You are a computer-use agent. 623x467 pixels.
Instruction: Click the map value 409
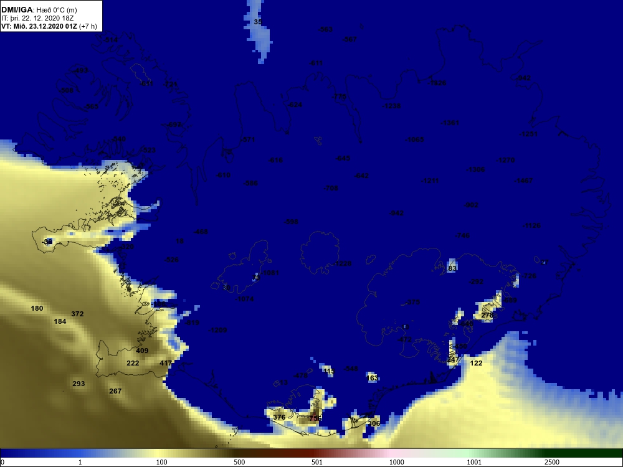[x=142, y=351]
